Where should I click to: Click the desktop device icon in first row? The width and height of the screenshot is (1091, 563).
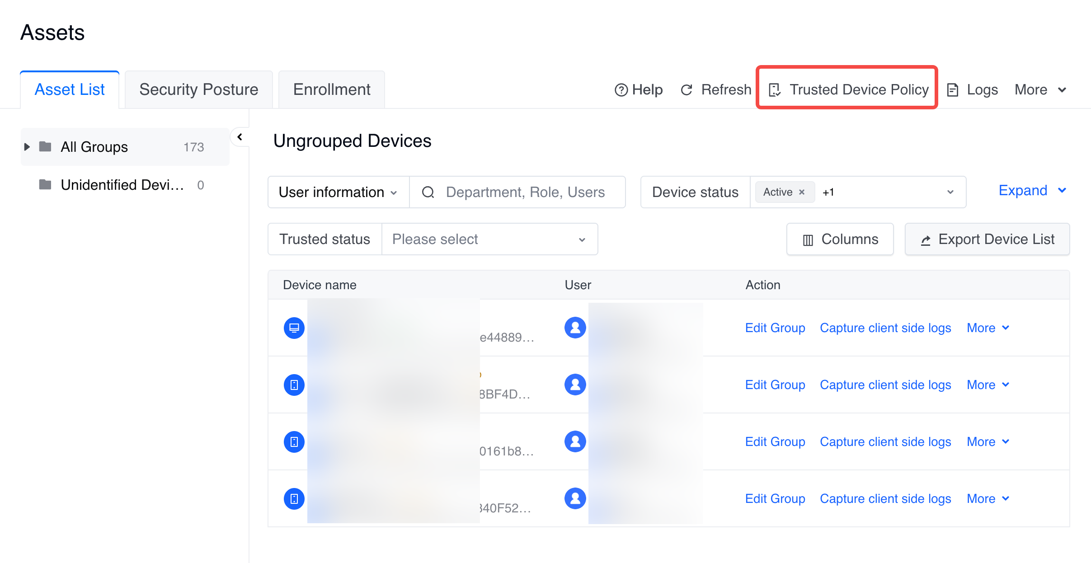294,328
